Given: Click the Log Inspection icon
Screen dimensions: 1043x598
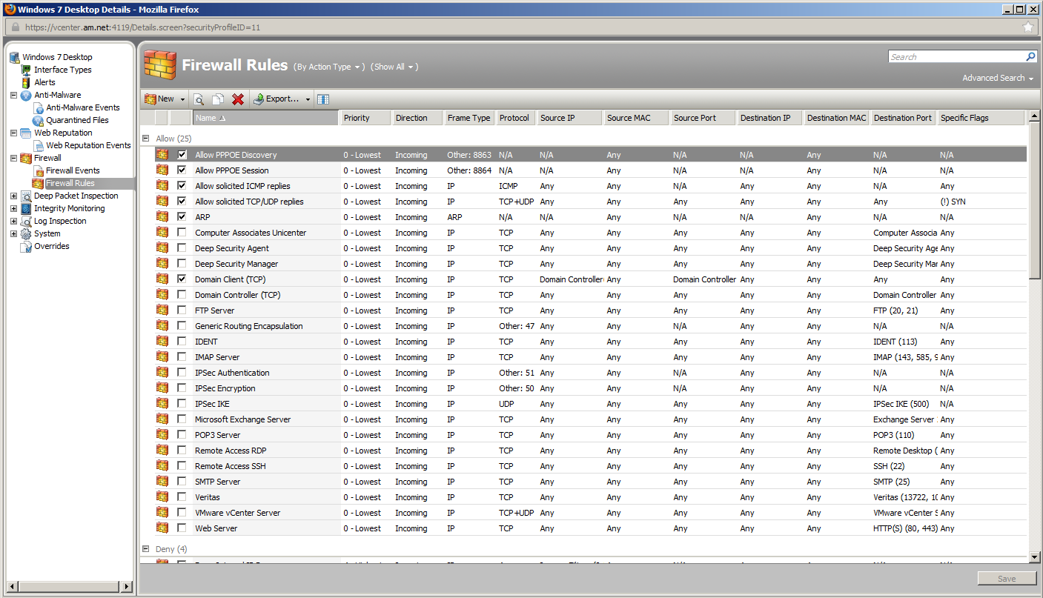Looking at the screenshot, I should pos(26,221).
